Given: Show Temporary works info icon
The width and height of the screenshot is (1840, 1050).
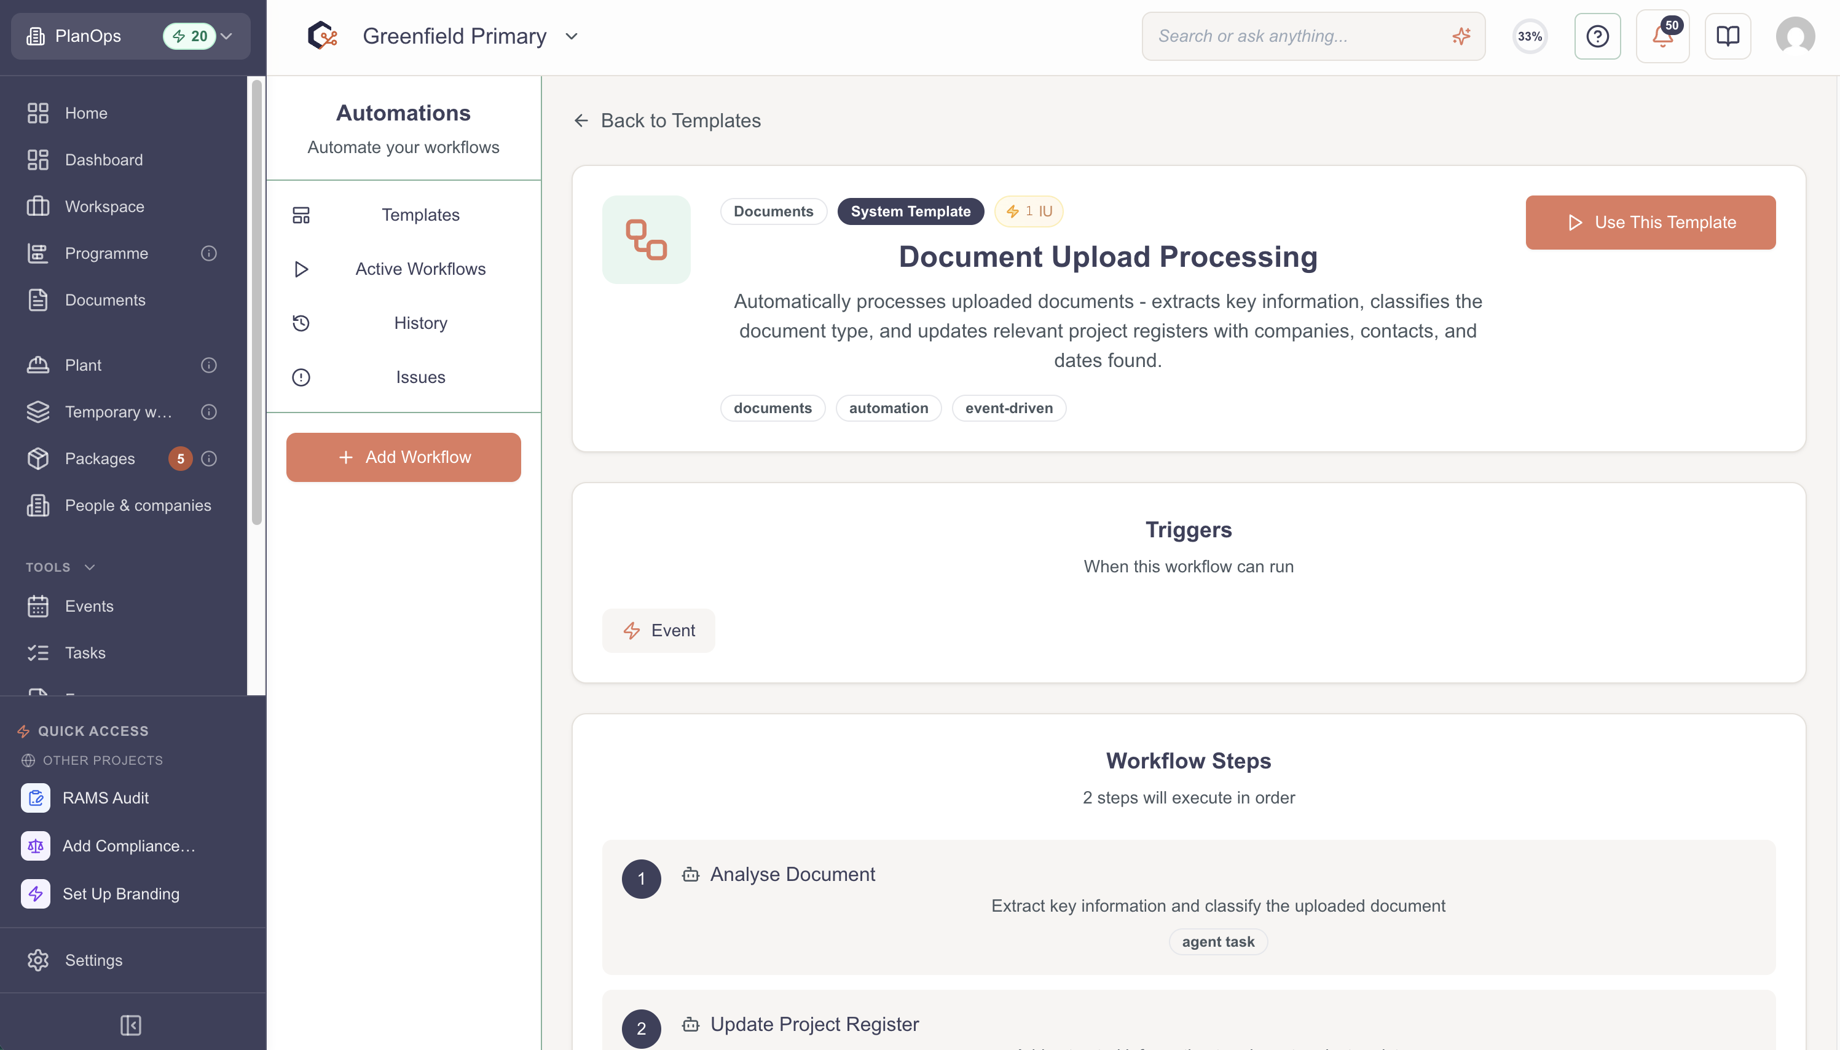Looking at the screenshot, I should tap(209, 412).
